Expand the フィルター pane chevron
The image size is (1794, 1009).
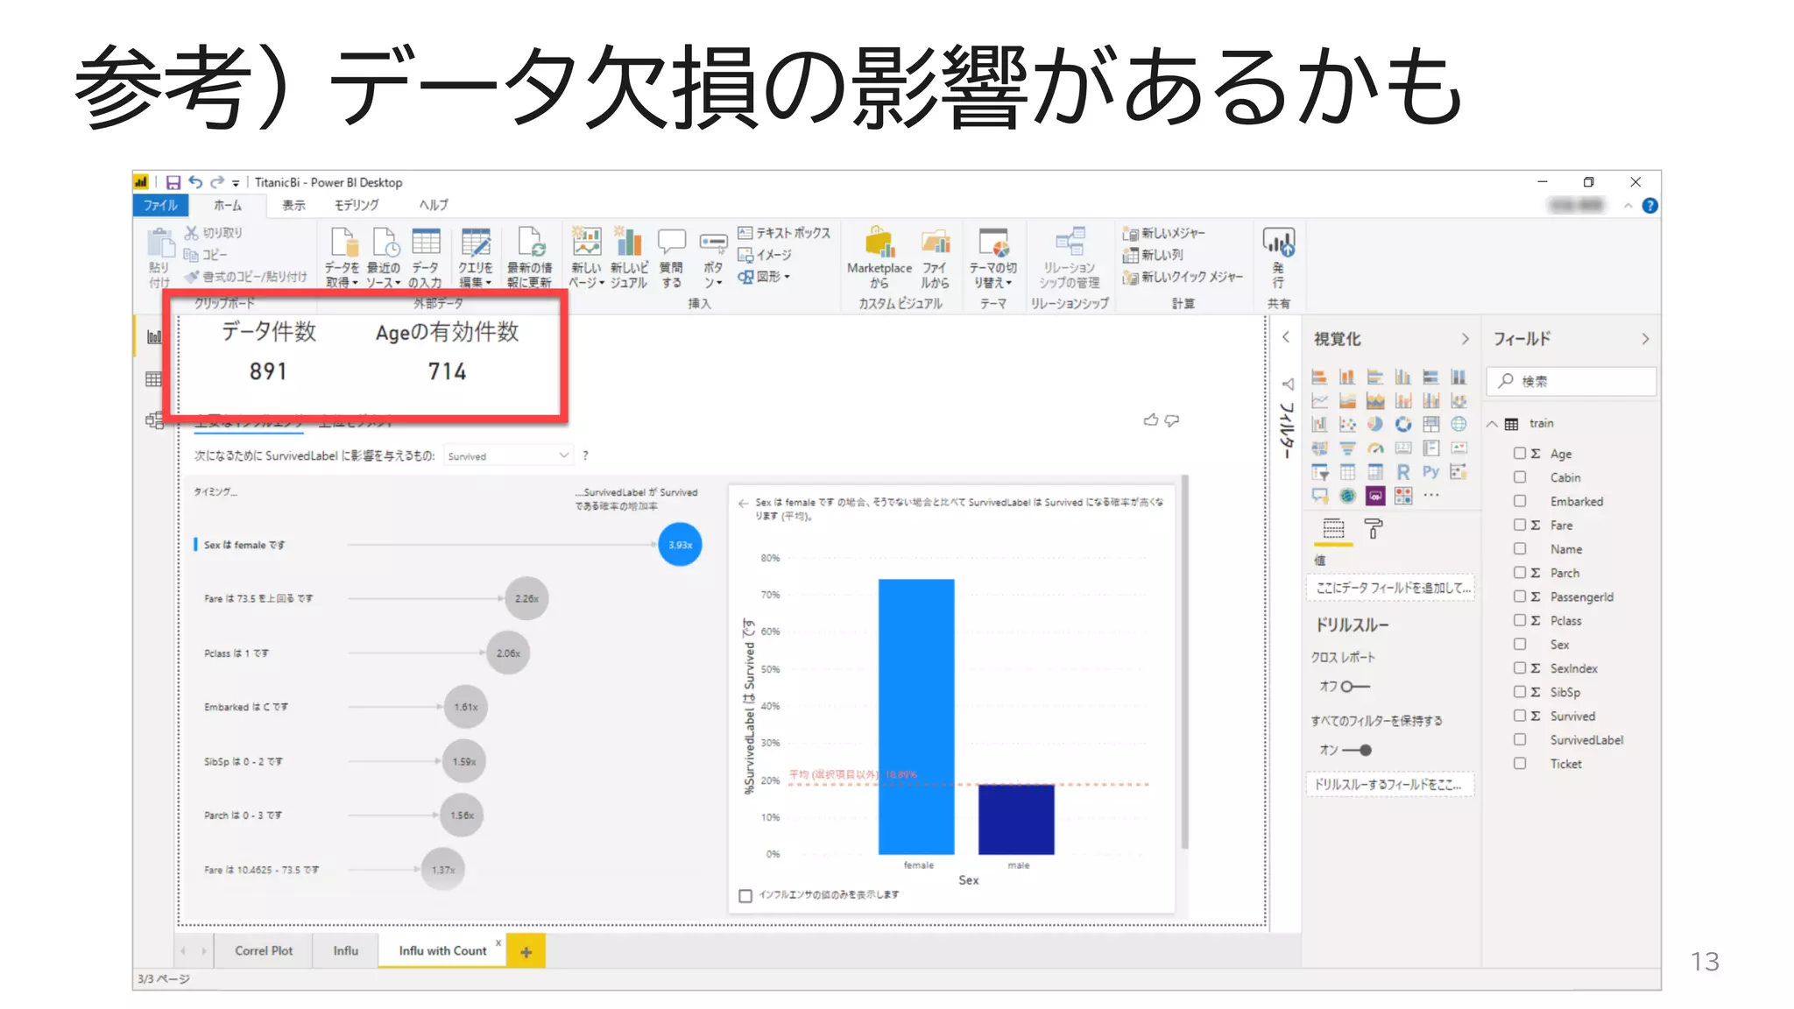coord(1286,337)
